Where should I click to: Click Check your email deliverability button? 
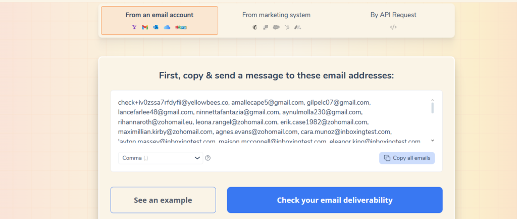coord(335,200)
